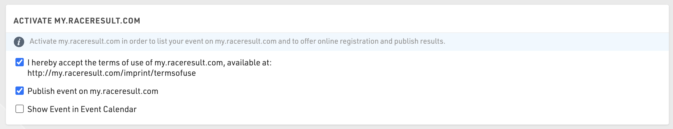Click the 'ACTIVATE MY.RACERESULT.COM' section heading
Image resolution: width=673 pixels, height=129 pixels.
[x=77, y=21]
